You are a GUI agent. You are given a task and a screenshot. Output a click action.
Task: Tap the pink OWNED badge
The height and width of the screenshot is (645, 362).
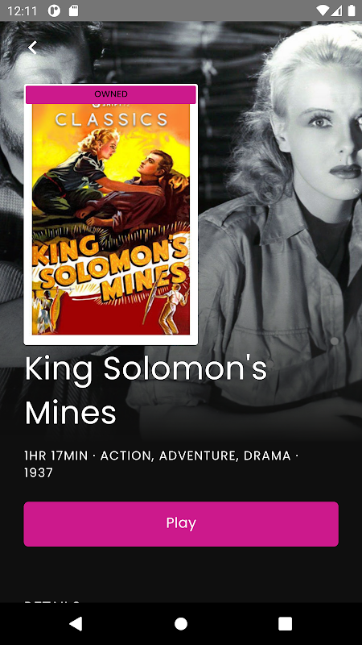tap(111, 94)
